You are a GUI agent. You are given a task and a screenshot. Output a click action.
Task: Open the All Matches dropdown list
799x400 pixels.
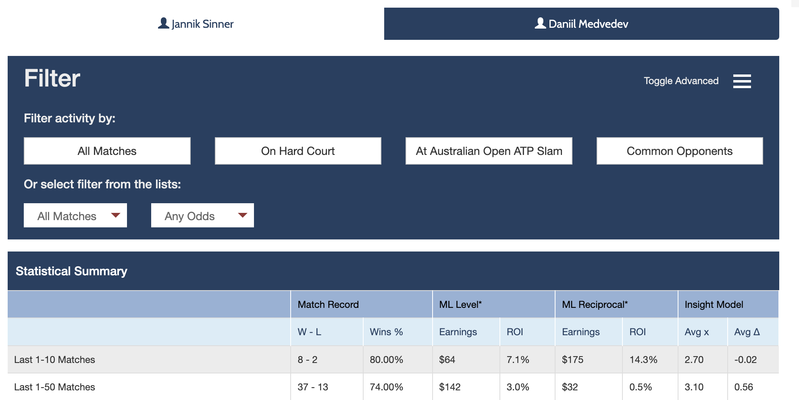tap(75, 215)
